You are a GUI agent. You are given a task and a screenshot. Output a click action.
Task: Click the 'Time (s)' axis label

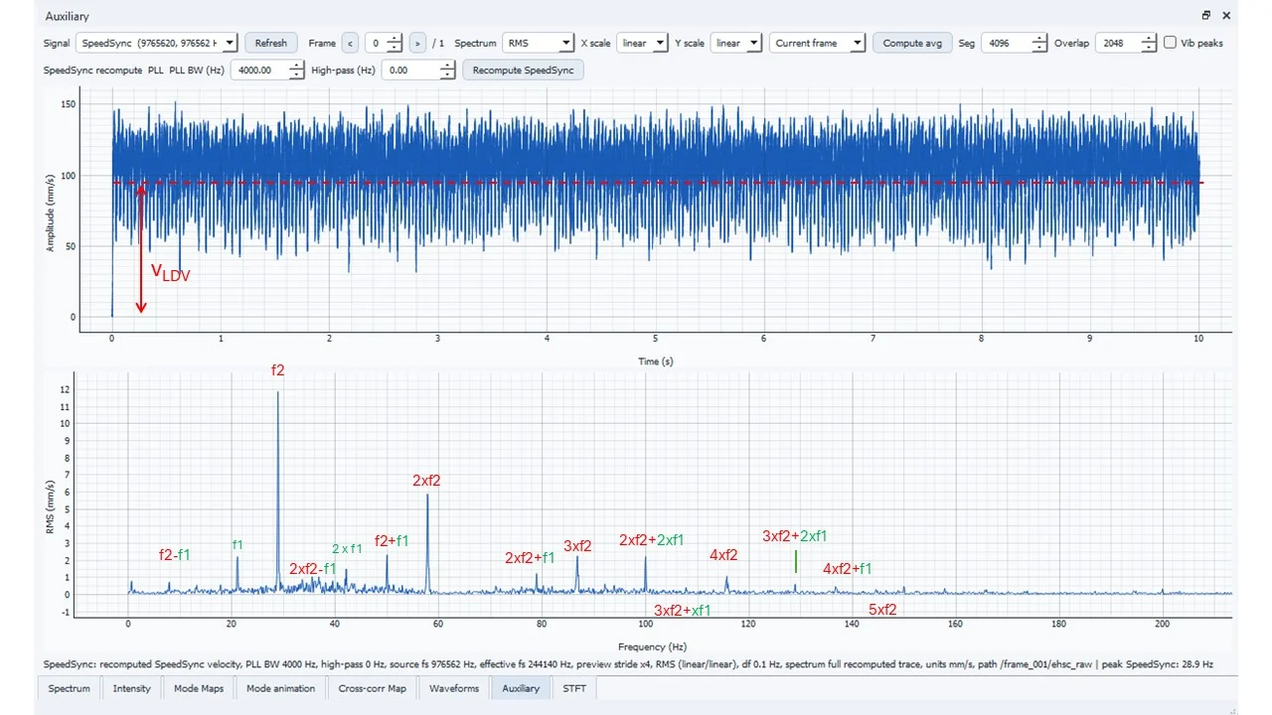(x=655, y=361)
